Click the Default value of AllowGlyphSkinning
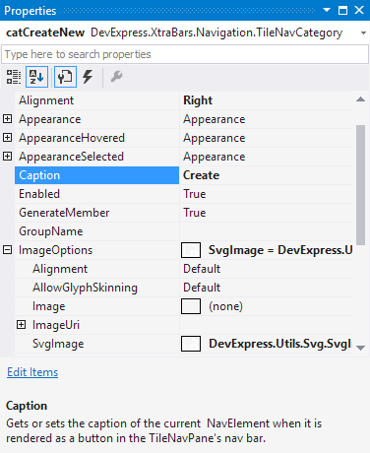This screenshot has width=370, height=453. click(x=202, y=288)
